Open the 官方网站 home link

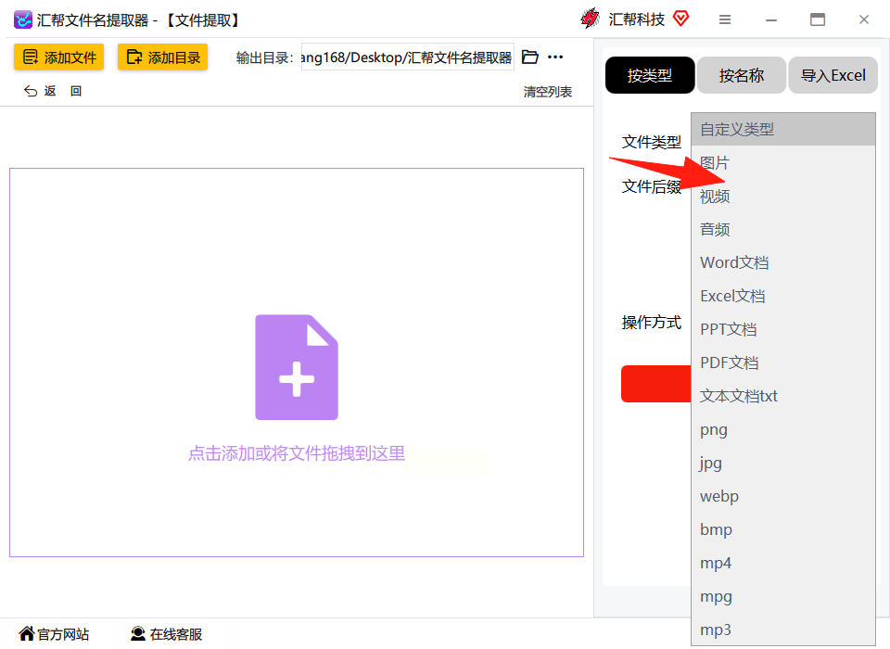click(54, 633)
